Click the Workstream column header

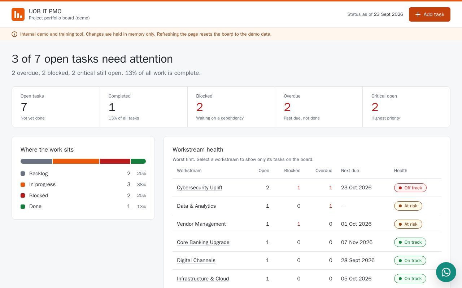[189, 171]
